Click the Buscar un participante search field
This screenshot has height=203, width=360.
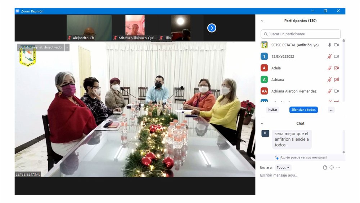coord(301,34)
